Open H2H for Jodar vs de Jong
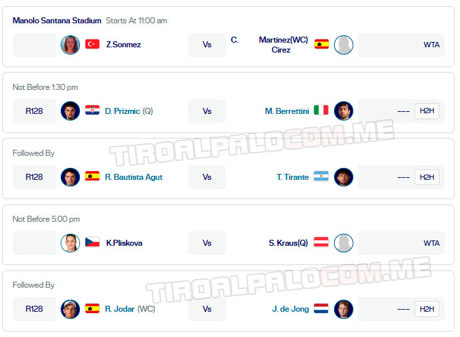 pos(427,308)
